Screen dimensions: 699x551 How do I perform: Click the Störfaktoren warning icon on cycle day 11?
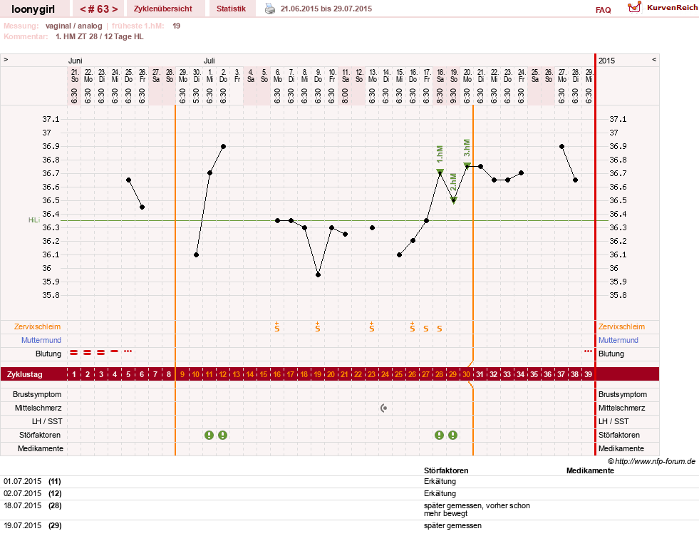209,435
